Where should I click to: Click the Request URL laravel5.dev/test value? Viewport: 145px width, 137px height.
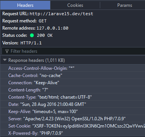click(x=61, y=14)
